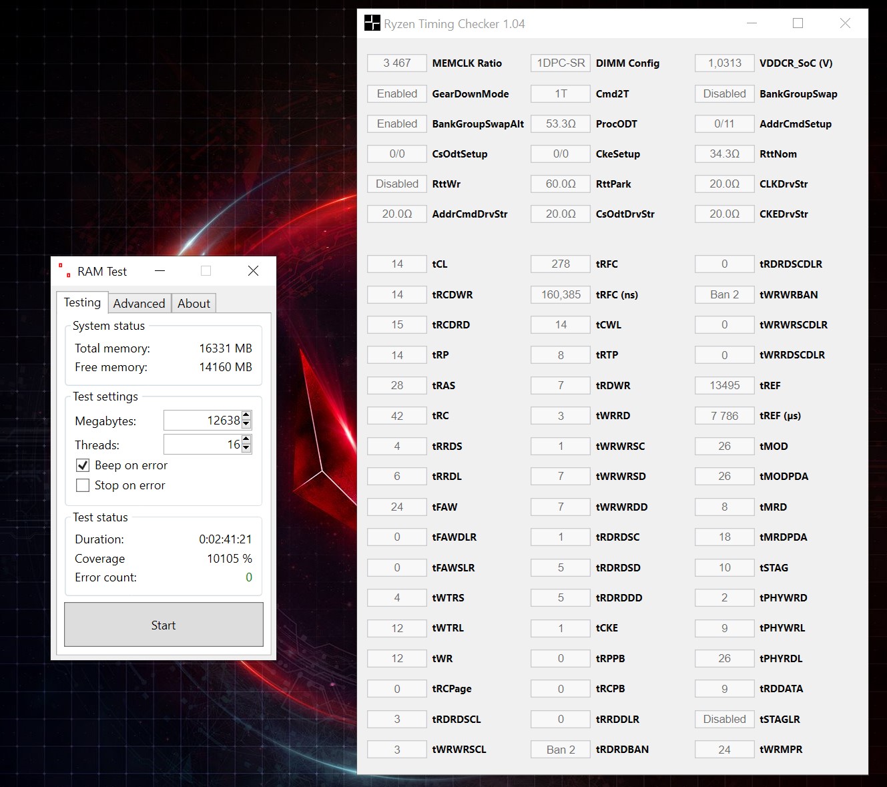887x787 pixels.
Task: Click the tRAS value 28
Action: pos(397,385)
